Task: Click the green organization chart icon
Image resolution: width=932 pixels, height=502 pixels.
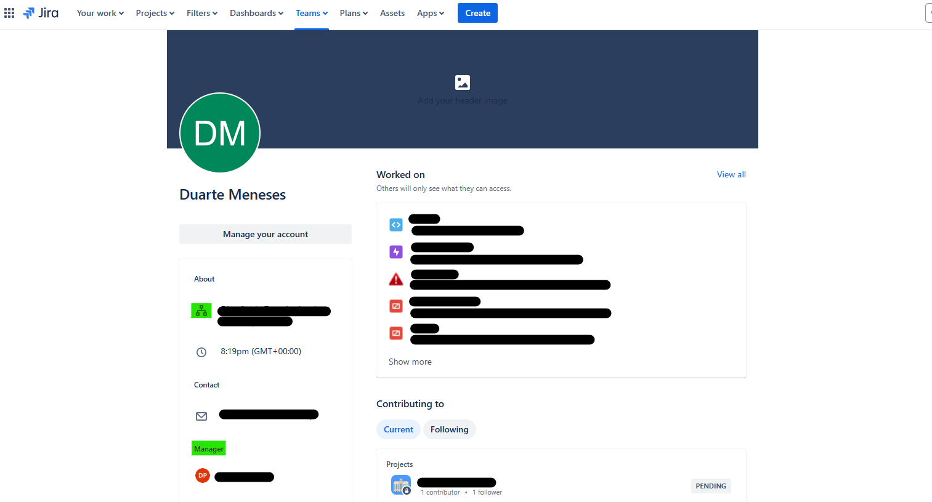Action: pyautogui.click(x=201, y=310)
